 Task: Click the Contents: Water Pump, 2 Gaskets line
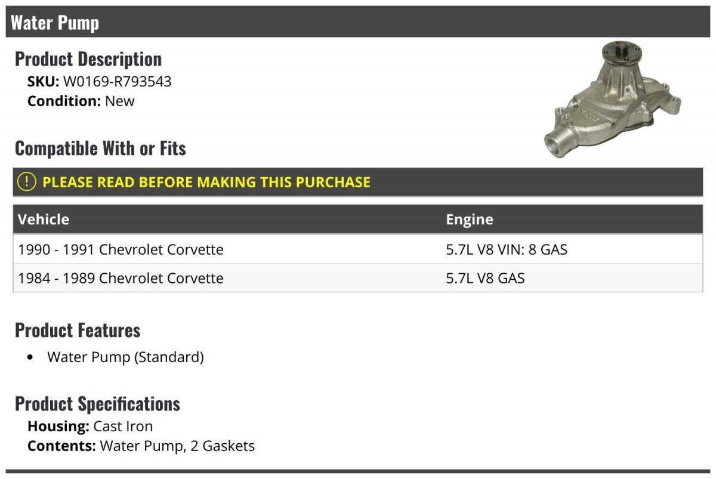tap(141, 446)
